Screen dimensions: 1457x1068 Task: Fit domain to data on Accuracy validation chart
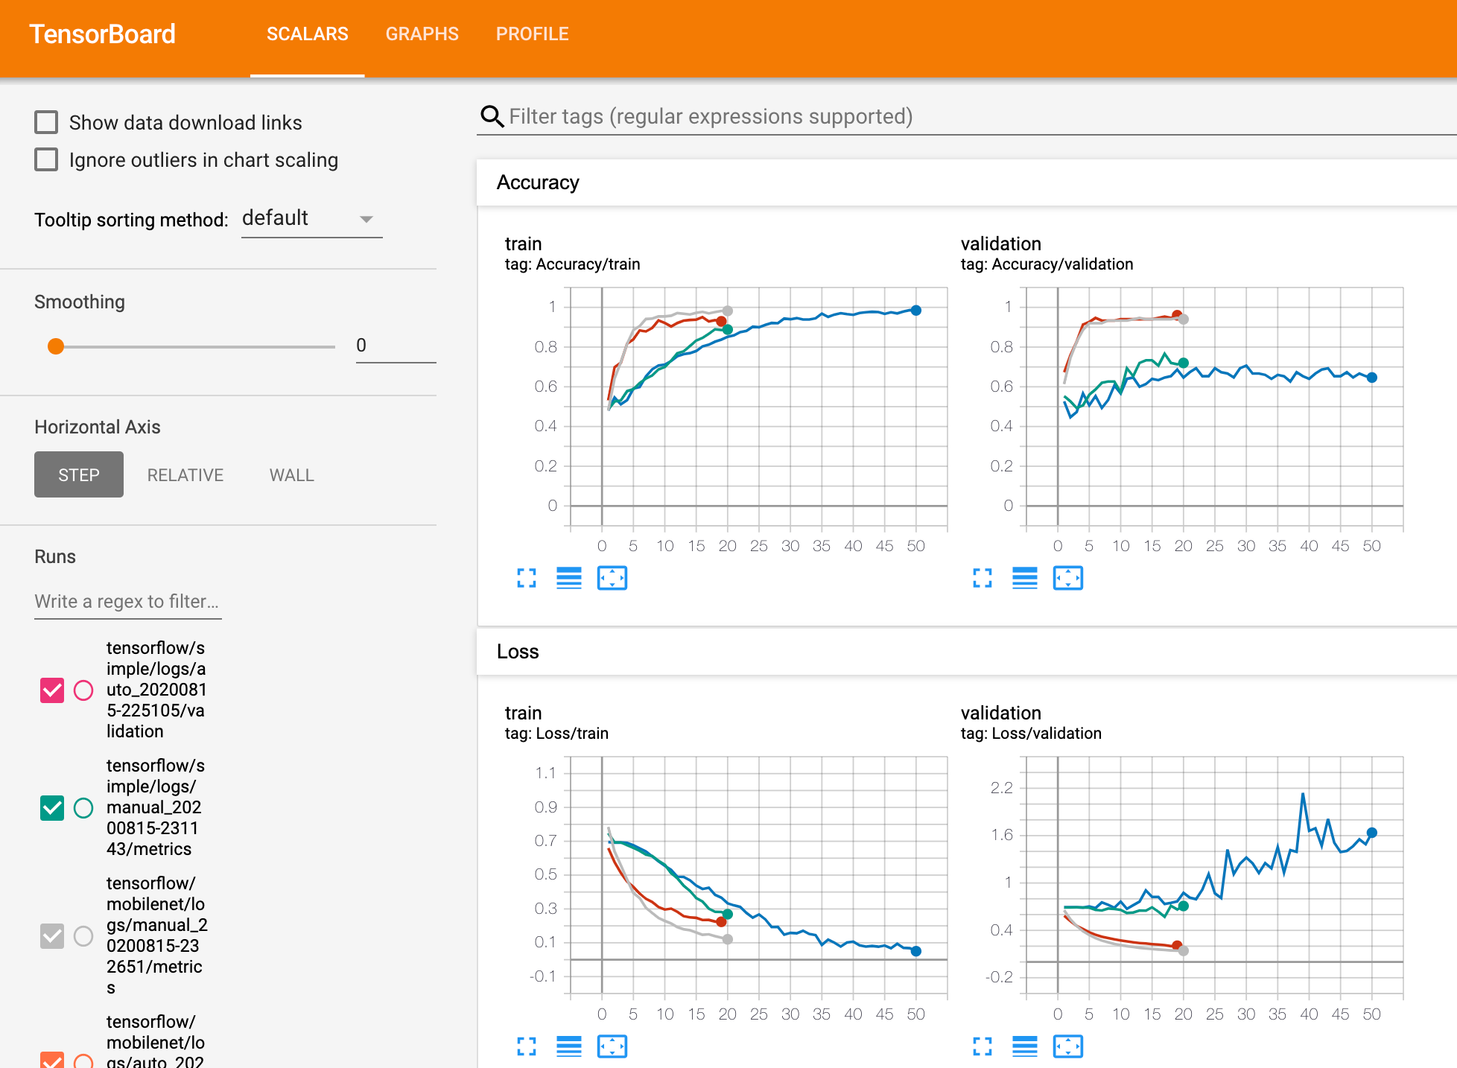coord(1068,578)
